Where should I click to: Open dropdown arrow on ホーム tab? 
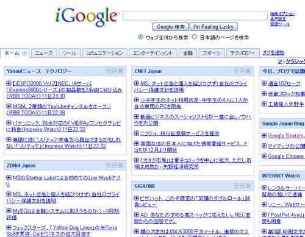[x=24, y=53]
